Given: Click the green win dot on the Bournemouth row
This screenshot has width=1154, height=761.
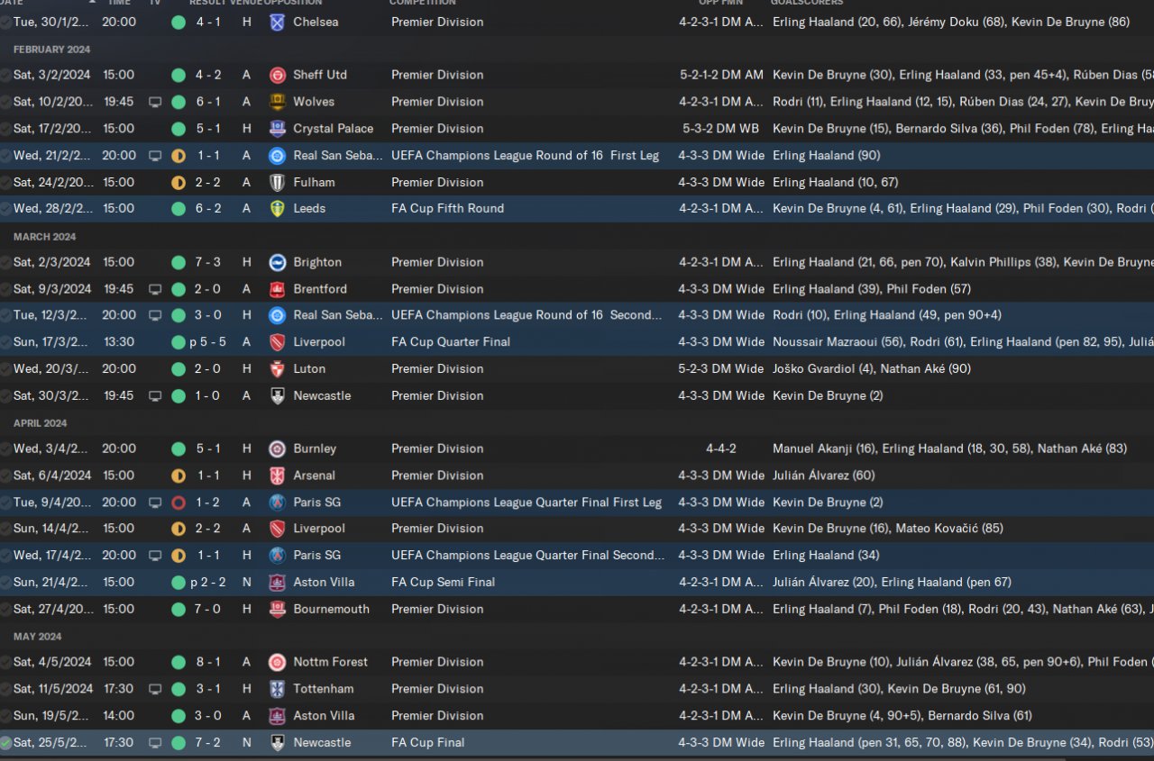Looking at the screenshot, I should click(x=179, y=609).
